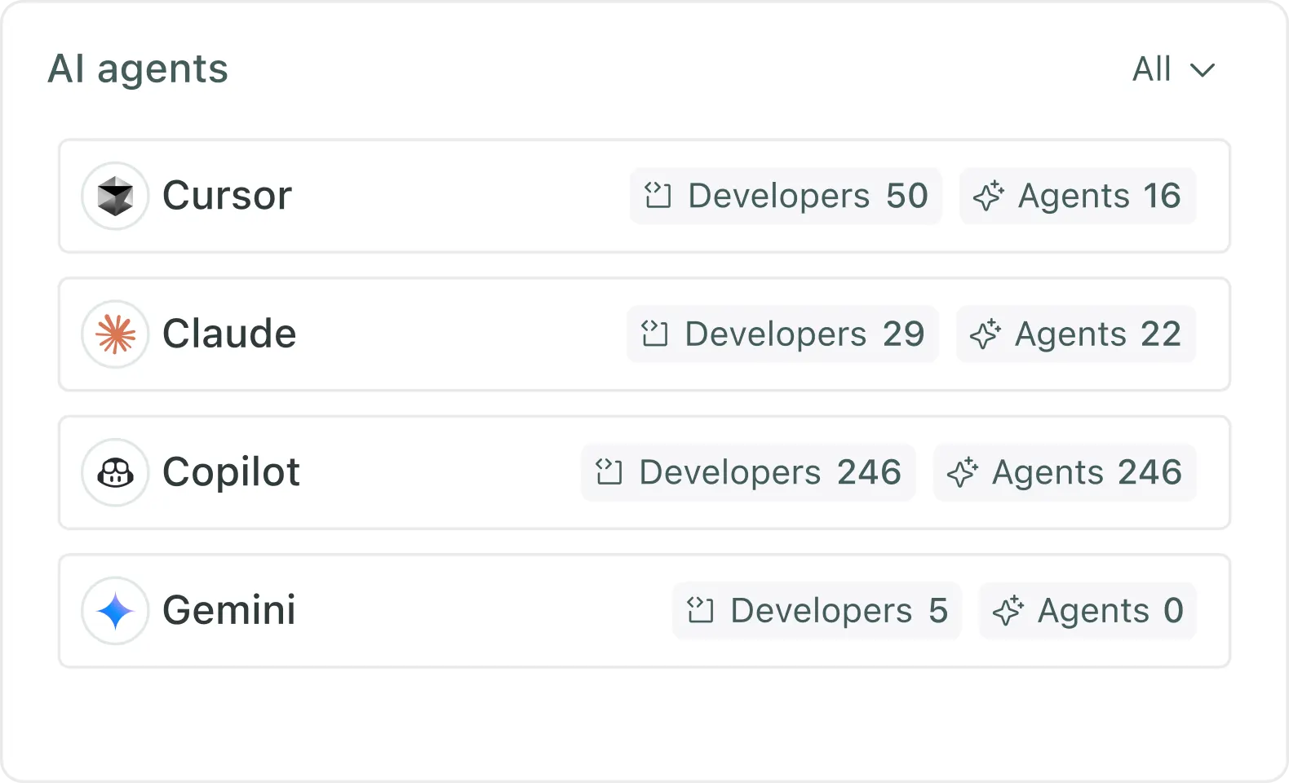The height and width of the screenshot is (783, 1289).
Task: Click the Cursor cube logo icon
Action: 114,196
